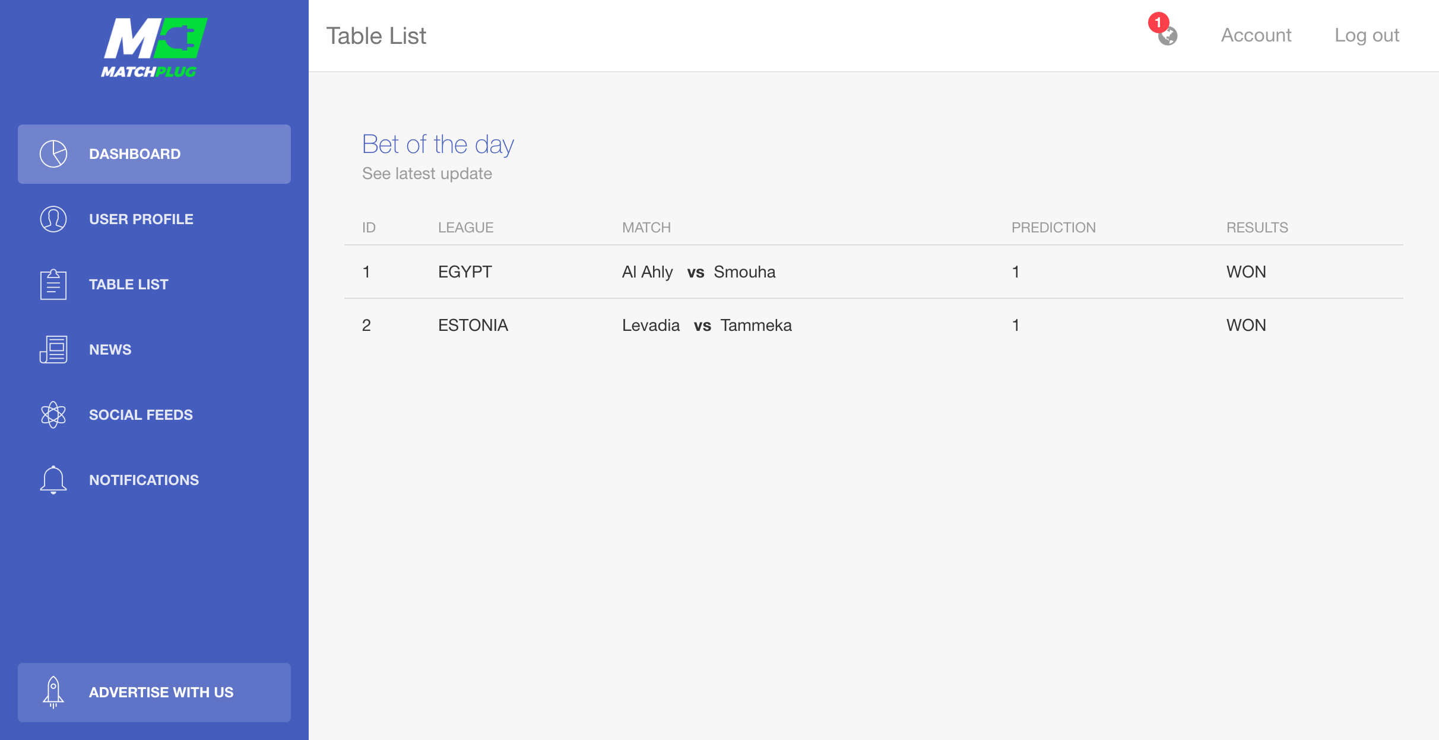Screen dimensions: 1439x740
Task: Click the Notifications bell icon
Action: coord(53,480)
